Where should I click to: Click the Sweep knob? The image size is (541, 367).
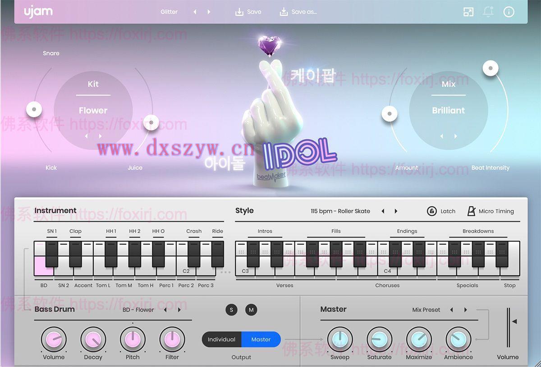tap(339, 340)
